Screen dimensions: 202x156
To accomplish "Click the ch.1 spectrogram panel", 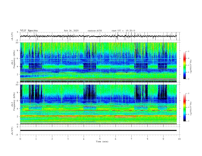I will [98, 62].
